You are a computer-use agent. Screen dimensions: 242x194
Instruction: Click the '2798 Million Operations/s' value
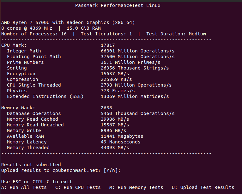point(136,85)
